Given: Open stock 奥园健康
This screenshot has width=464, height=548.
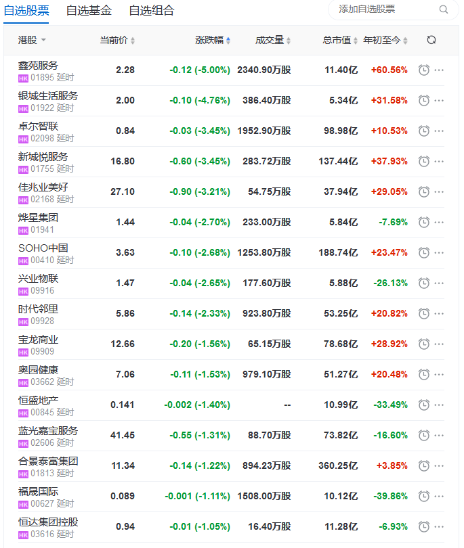Looking at the screenshot, I should [38, 369].
